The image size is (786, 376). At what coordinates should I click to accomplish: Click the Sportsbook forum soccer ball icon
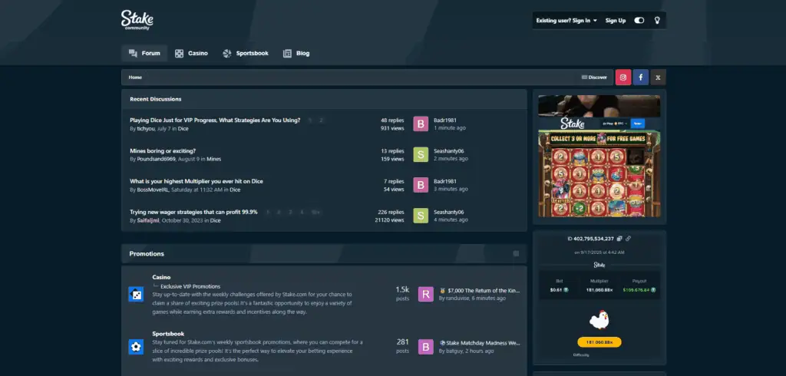136,347
